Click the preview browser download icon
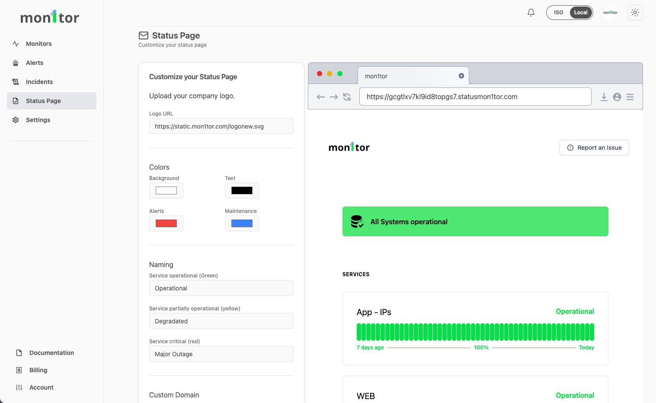Image resolution: width=656 pixels, height=403 pixels. coord(604,97)
